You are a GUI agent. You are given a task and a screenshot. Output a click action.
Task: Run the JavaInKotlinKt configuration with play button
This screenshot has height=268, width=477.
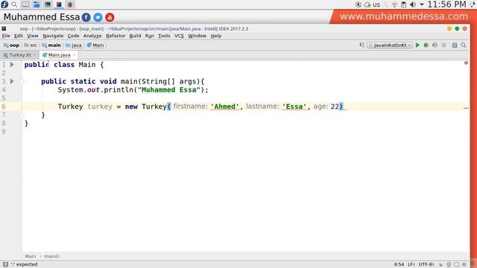[417, 45]
